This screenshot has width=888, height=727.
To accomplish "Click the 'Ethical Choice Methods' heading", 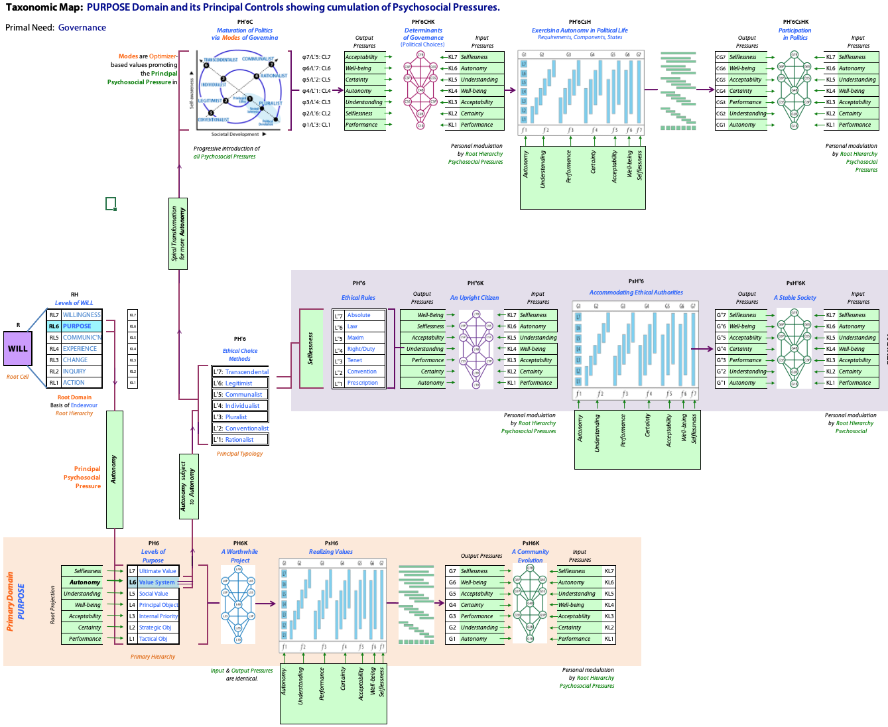I will [240, 355].
